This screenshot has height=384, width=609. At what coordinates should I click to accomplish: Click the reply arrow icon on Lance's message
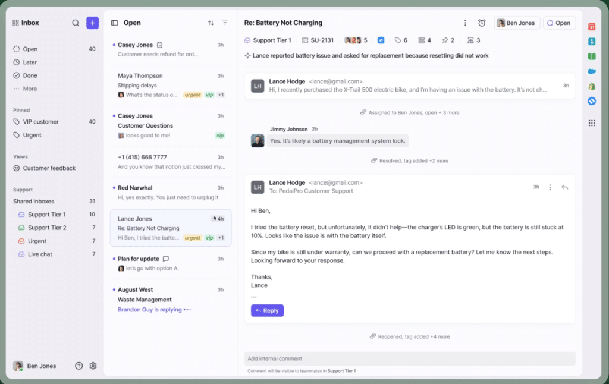pos(565,187)
